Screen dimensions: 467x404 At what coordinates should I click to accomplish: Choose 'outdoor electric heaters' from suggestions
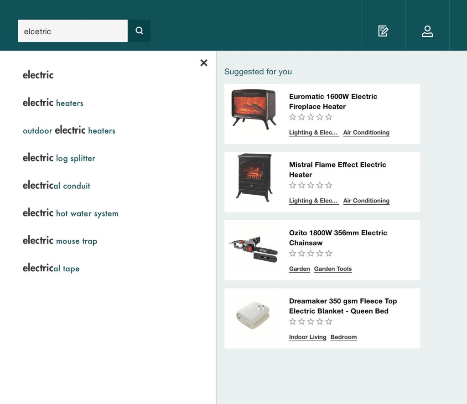coord(69,130)
